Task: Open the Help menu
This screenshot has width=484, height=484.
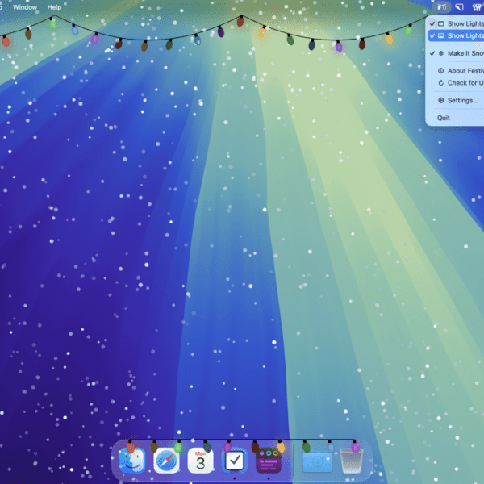Action: coord(54,7)
